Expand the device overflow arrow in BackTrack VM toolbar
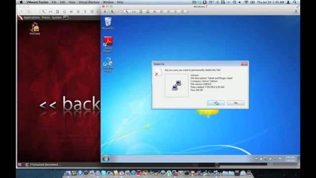Viewport: 316px width, 178px height. click(97, 12)
